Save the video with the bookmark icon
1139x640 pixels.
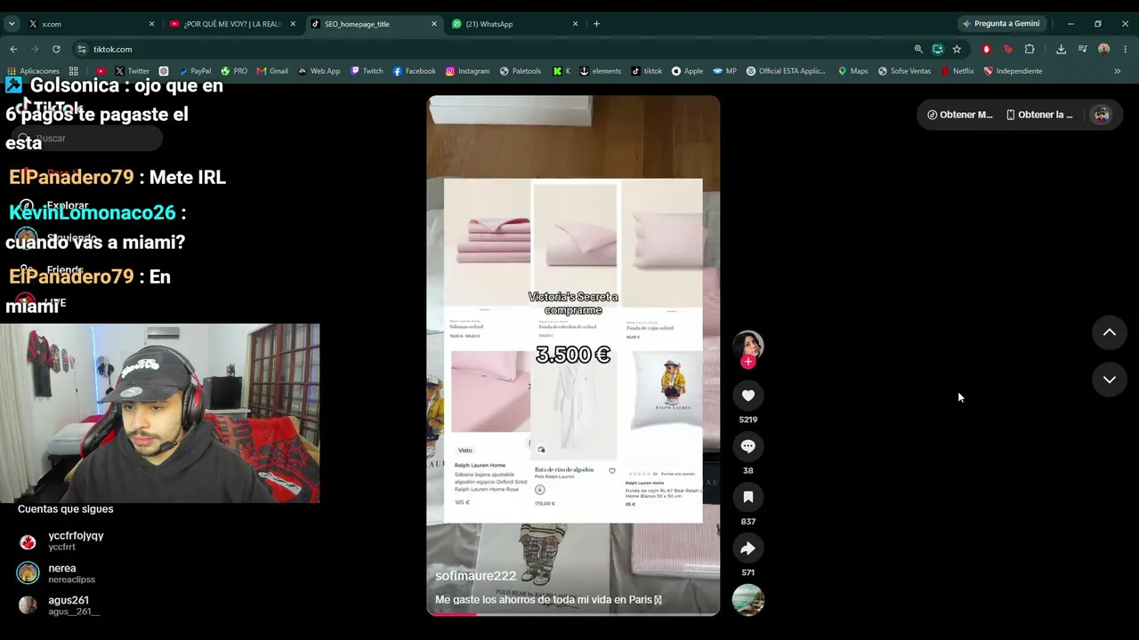(747, 498)
